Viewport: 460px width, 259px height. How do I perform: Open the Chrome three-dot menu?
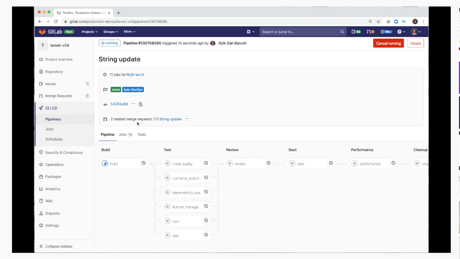423,21
